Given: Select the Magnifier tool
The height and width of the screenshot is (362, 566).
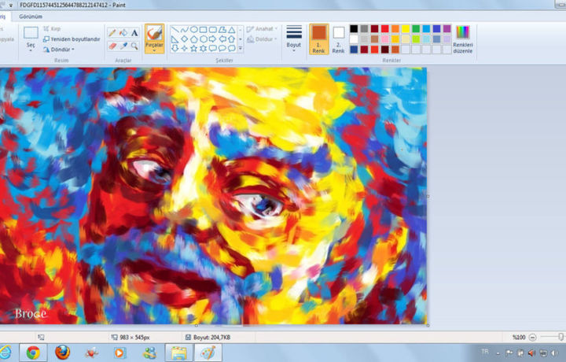Looking at the screenshot, I should pos(134,46).
